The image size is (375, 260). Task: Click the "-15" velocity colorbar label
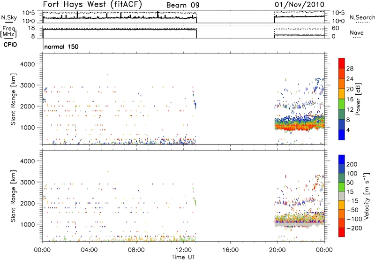tap(352, 200)
